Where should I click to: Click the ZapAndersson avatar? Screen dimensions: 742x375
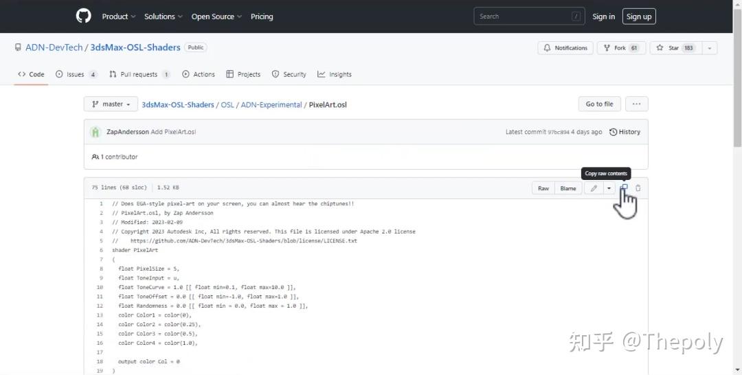tap(95, 132)
